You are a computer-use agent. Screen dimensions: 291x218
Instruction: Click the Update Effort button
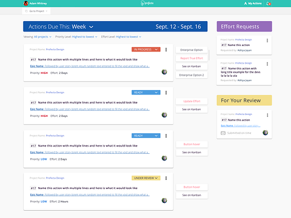coord(192,101)
